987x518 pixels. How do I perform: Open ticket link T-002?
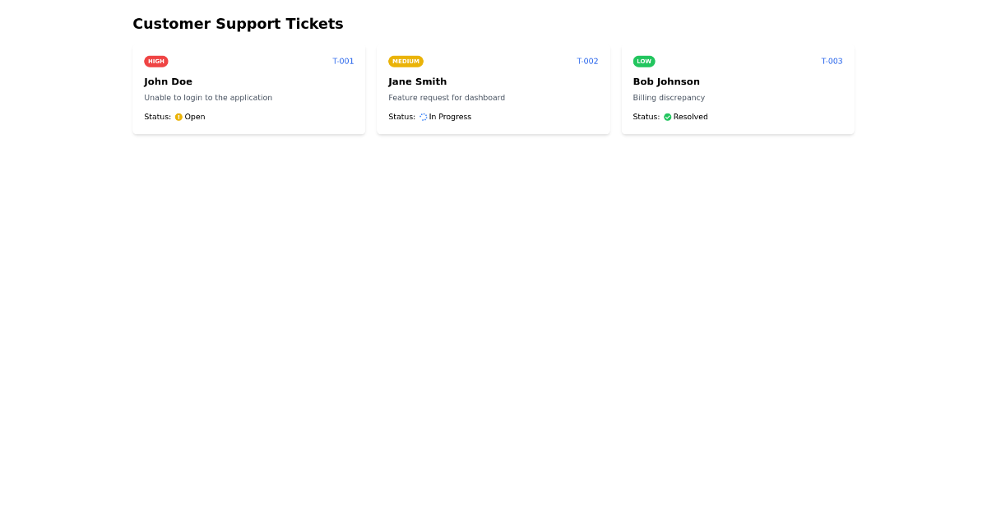(x=587, y=61)
